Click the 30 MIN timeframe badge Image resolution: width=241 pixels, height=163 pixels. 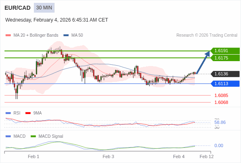44,8
